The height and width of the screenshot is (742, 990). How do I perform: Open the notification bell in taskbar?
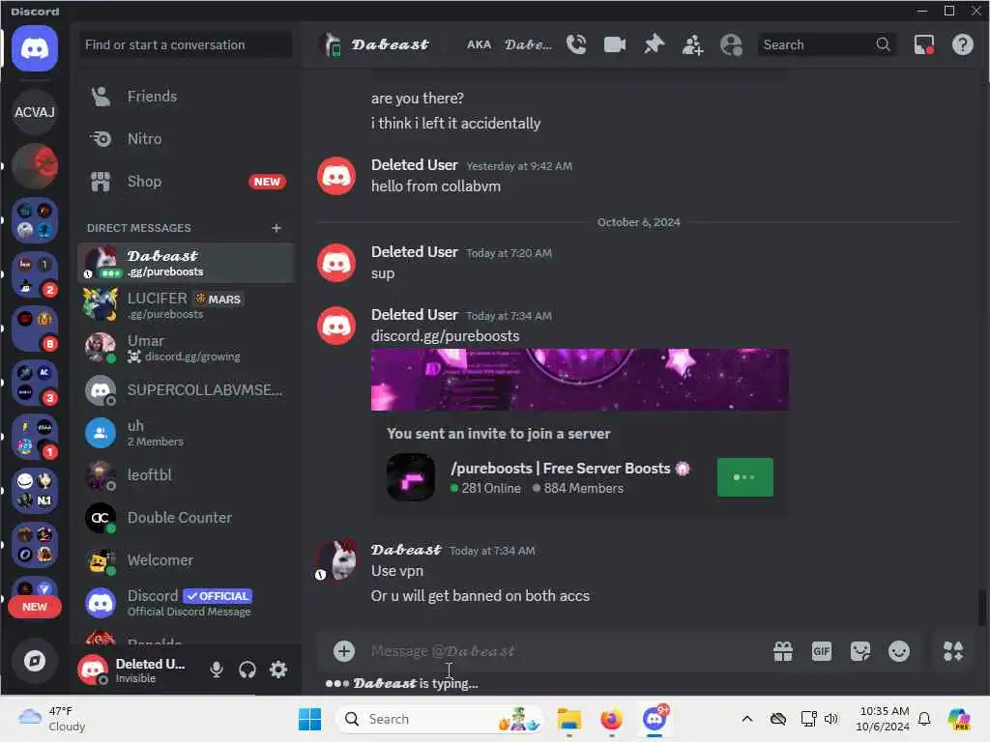click(924, 719)
